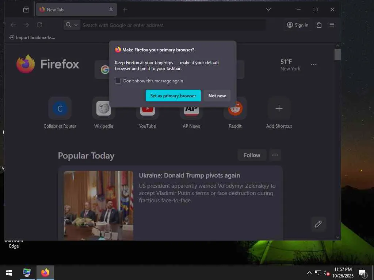Image resolution: width=374 pixels, height=280 pixels.
Task: Open the weather widget three-dot menu
Action: pyautogui.click(x=314, y=65)
